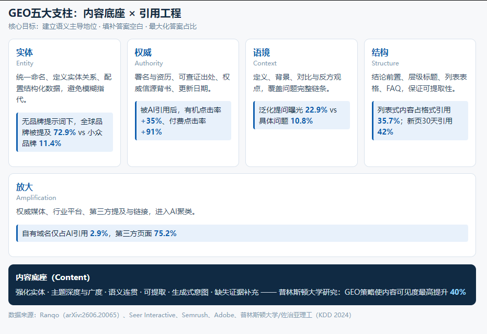Click the 'Authority' English label
Image resolution: width=487 pixels, height=334 pixels.
point(149,63)
